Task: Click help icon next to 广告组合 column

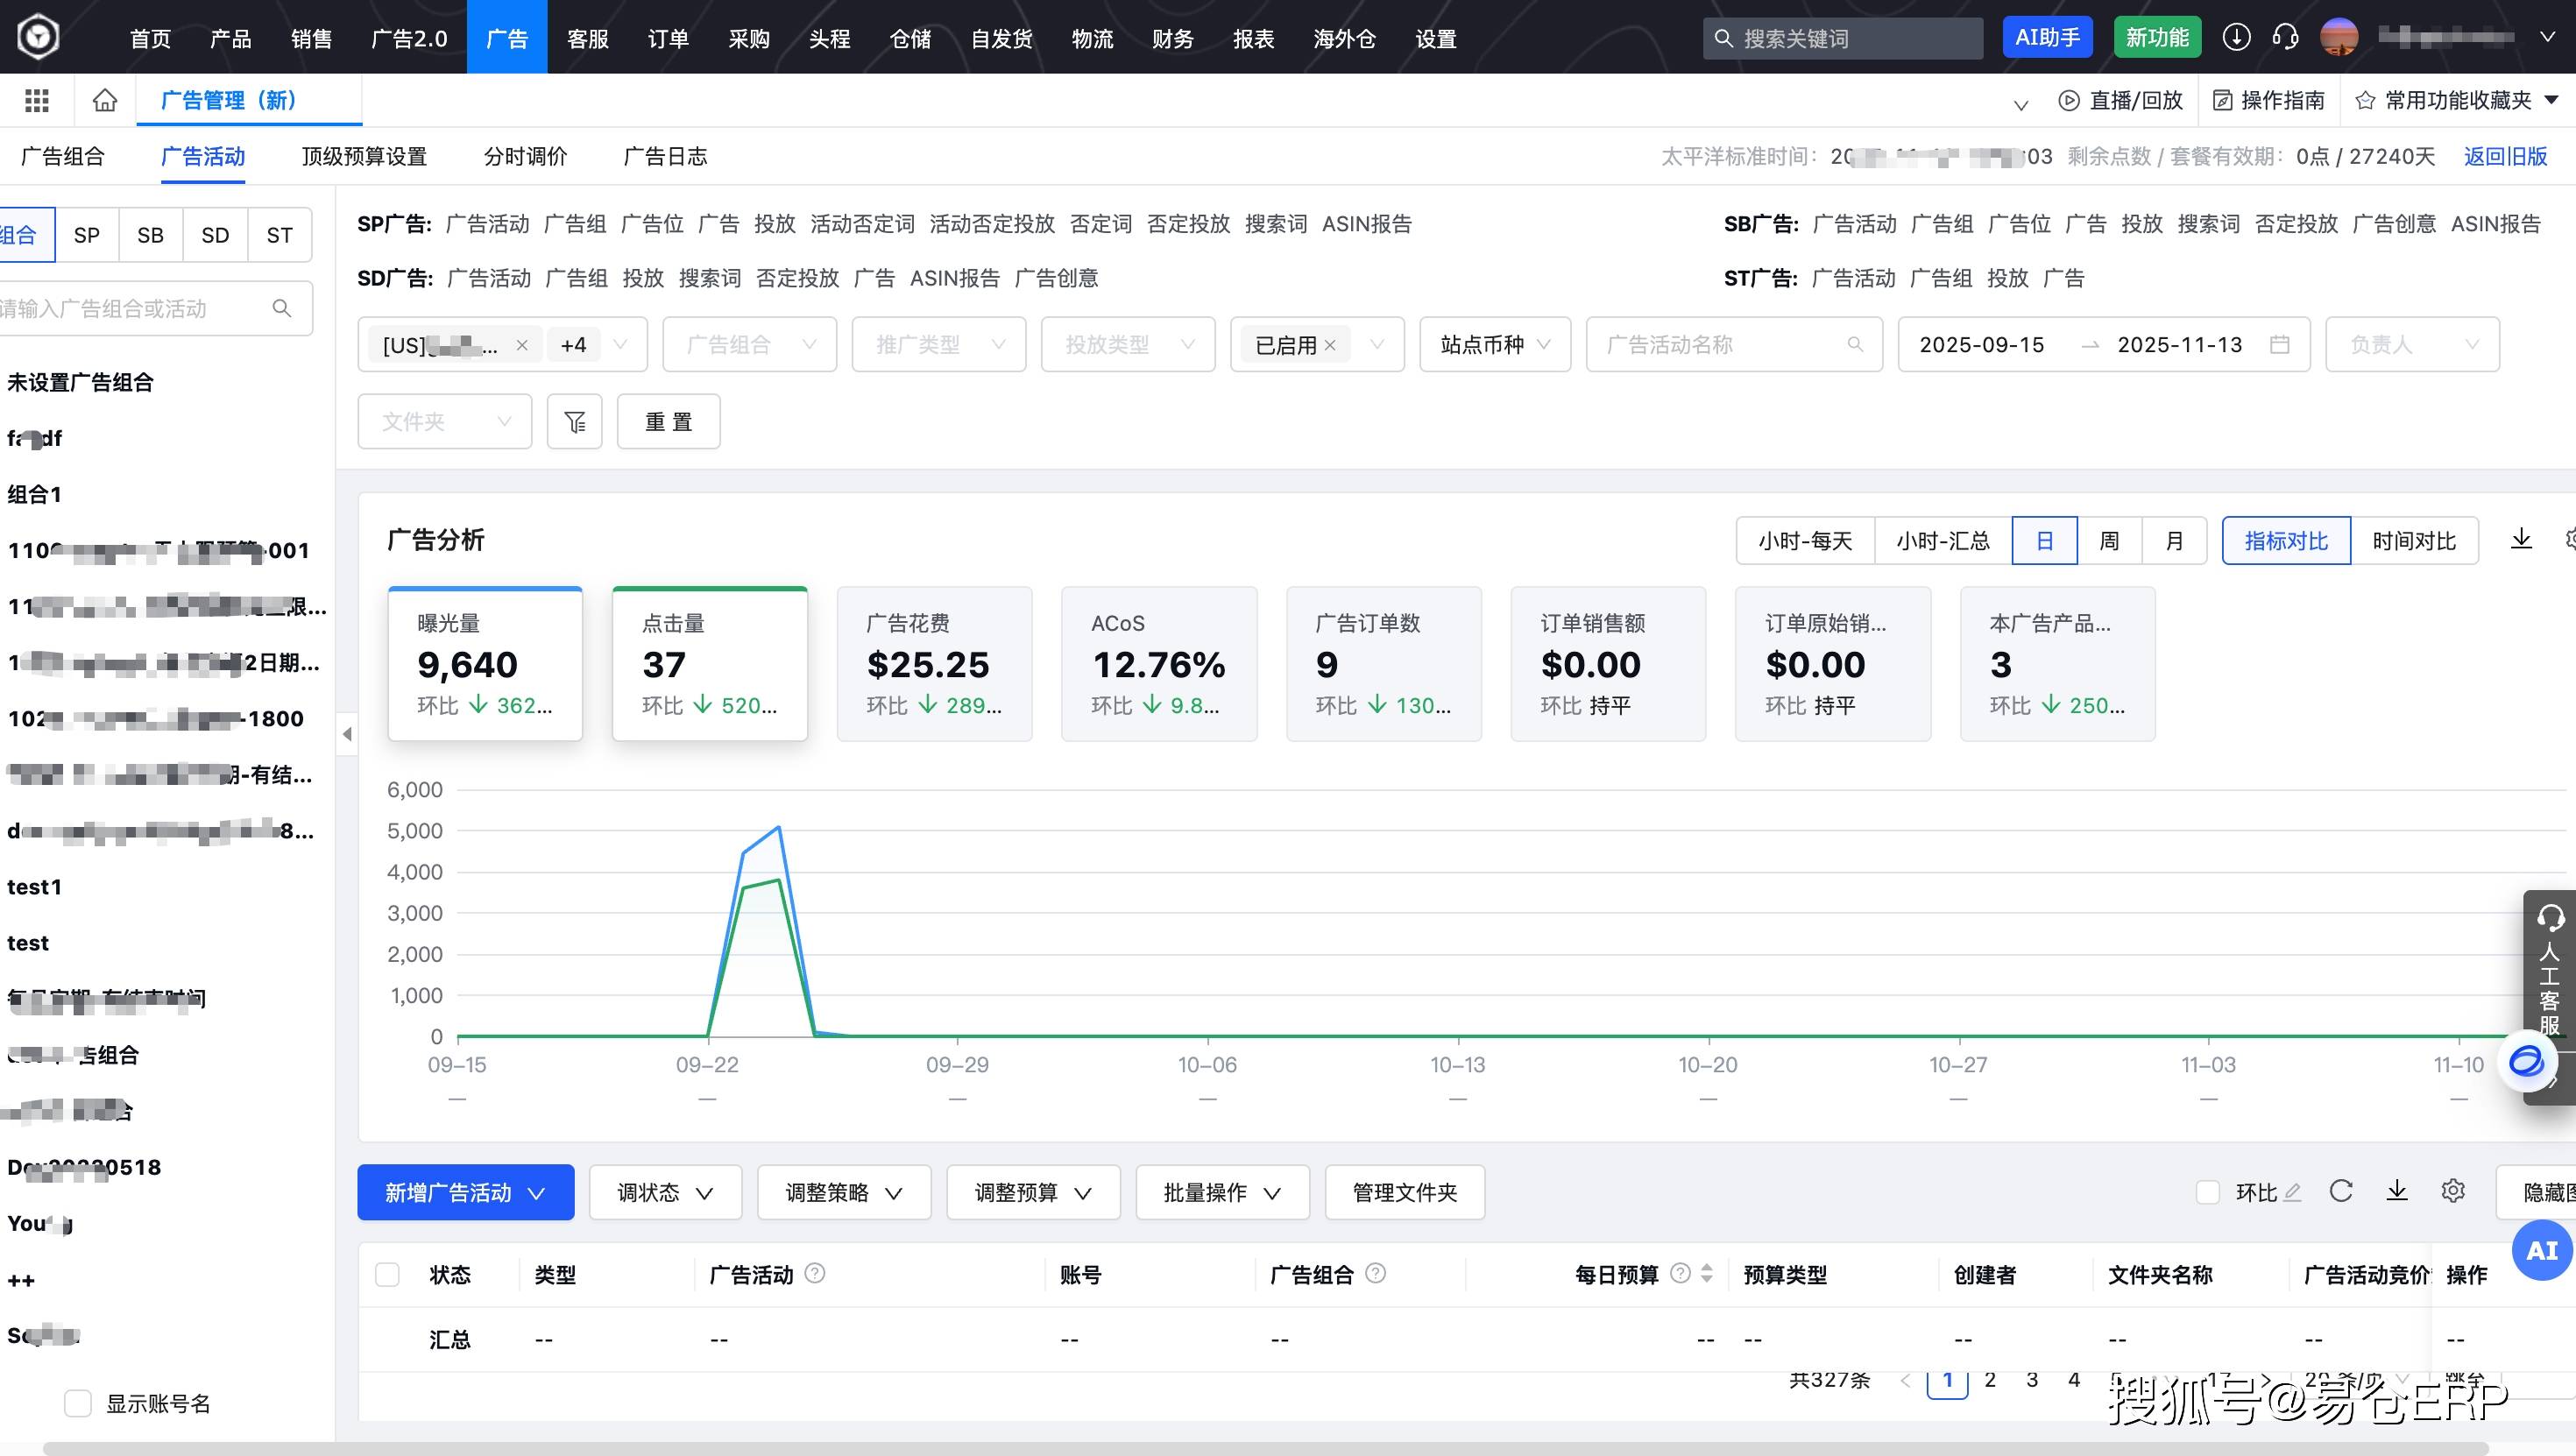Action: 1375,1273
